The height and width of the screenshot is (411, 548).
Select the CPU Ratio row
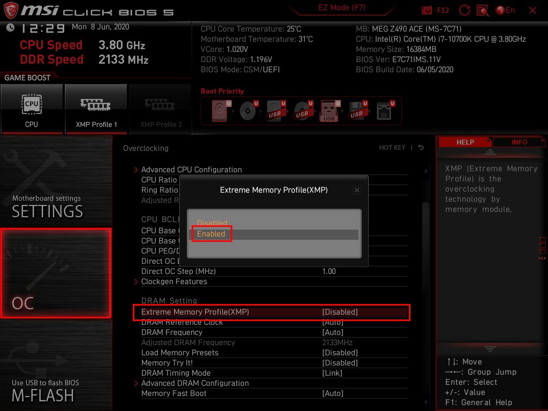click(x=159, y=180)
